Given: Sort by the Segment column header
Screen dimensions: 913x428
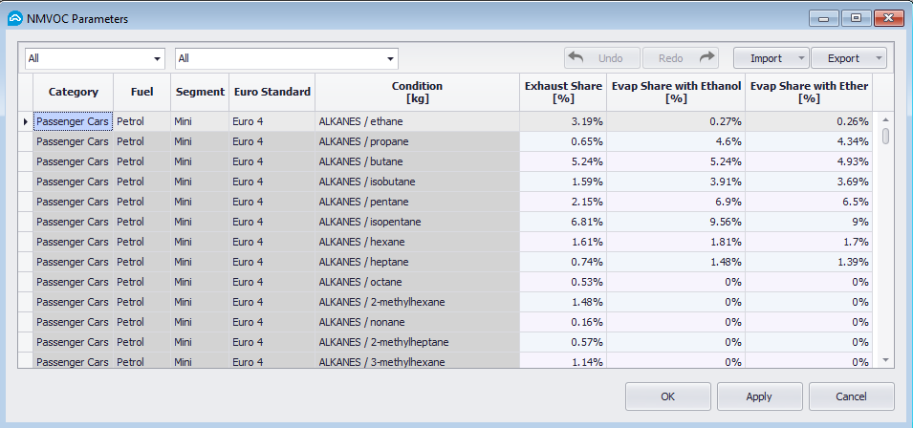Looking at the screenshot, I should pyautogui.click(x=200, y=92).
